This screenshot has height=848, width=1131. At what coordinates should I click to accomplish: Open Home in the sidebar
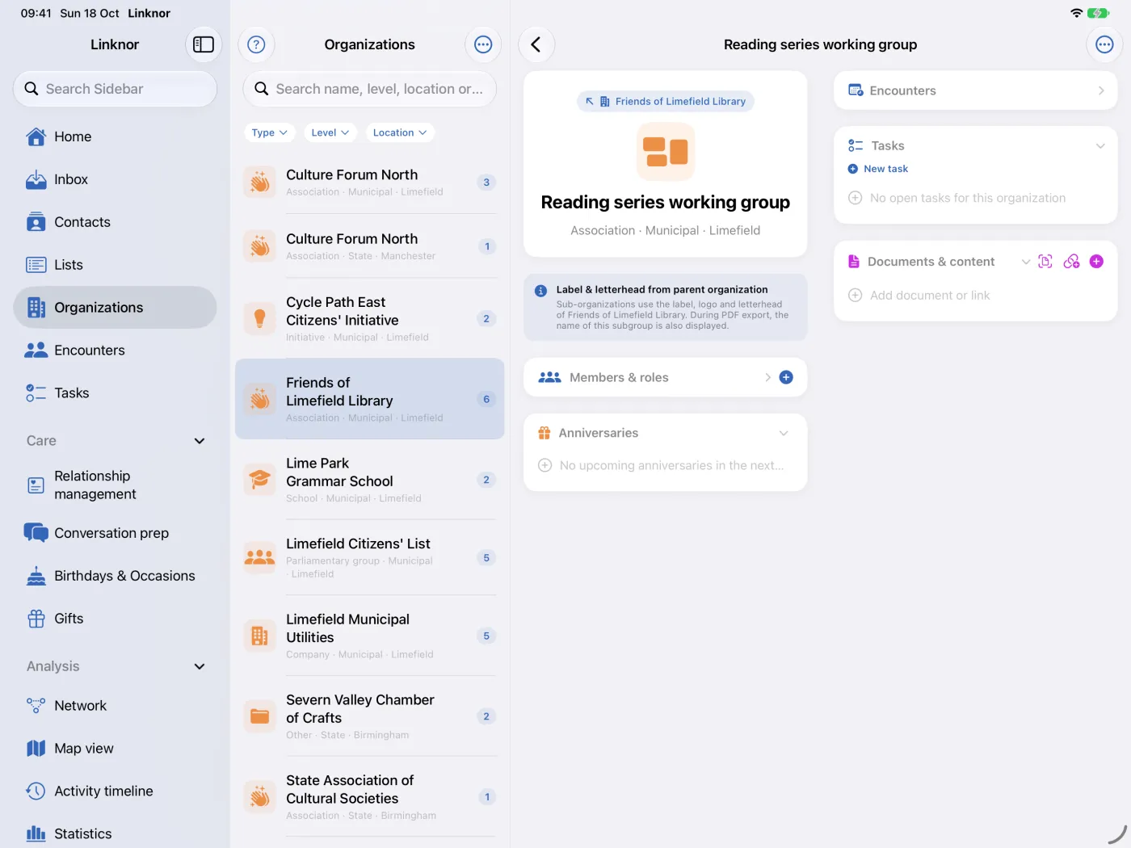[x=115, y=136]
